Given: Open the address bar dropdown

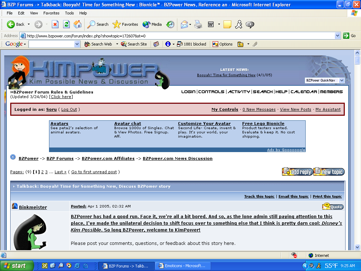Looking at the screenshot, I should coord(337,36).
